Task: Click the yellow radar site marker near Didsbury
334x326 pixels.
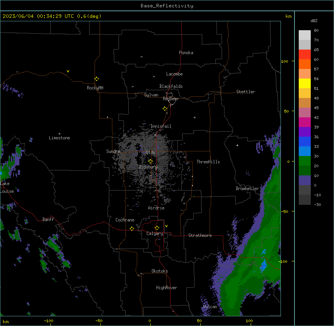Action: coord(150,161)
